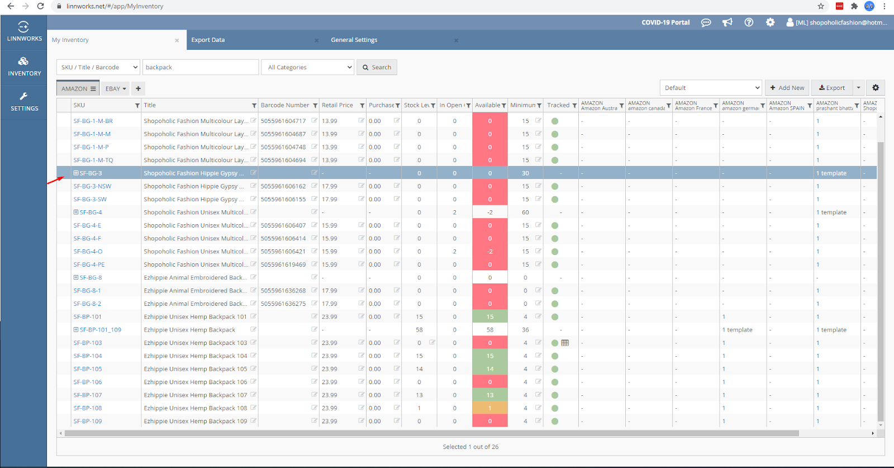894x468 pixels.
Task: Close the My Inventory tab
Action: point(177,40)
